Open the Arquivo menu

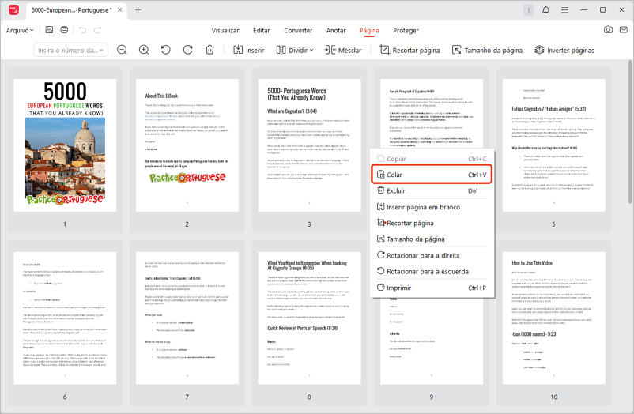[x=20, y=30]
